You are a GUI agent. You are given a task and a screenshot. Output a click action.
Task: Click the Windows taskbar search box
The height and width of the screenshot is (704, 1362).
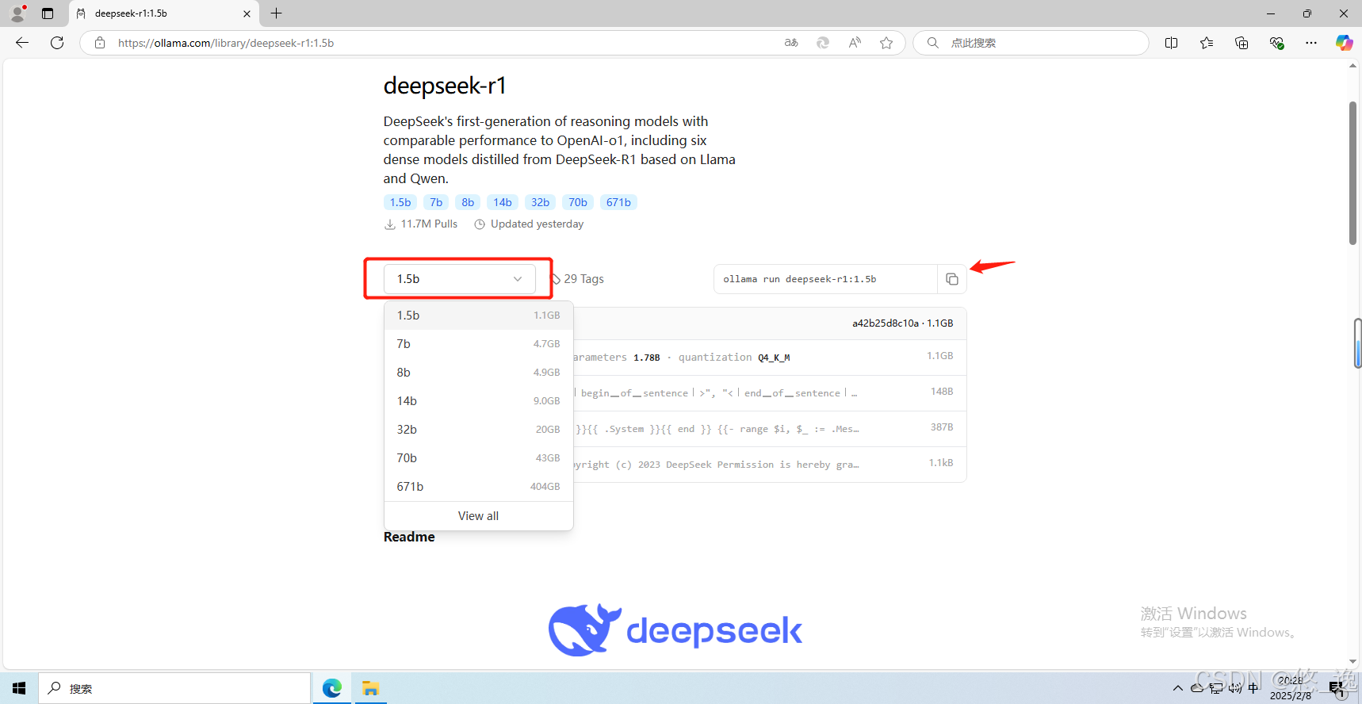pos(174,688)
